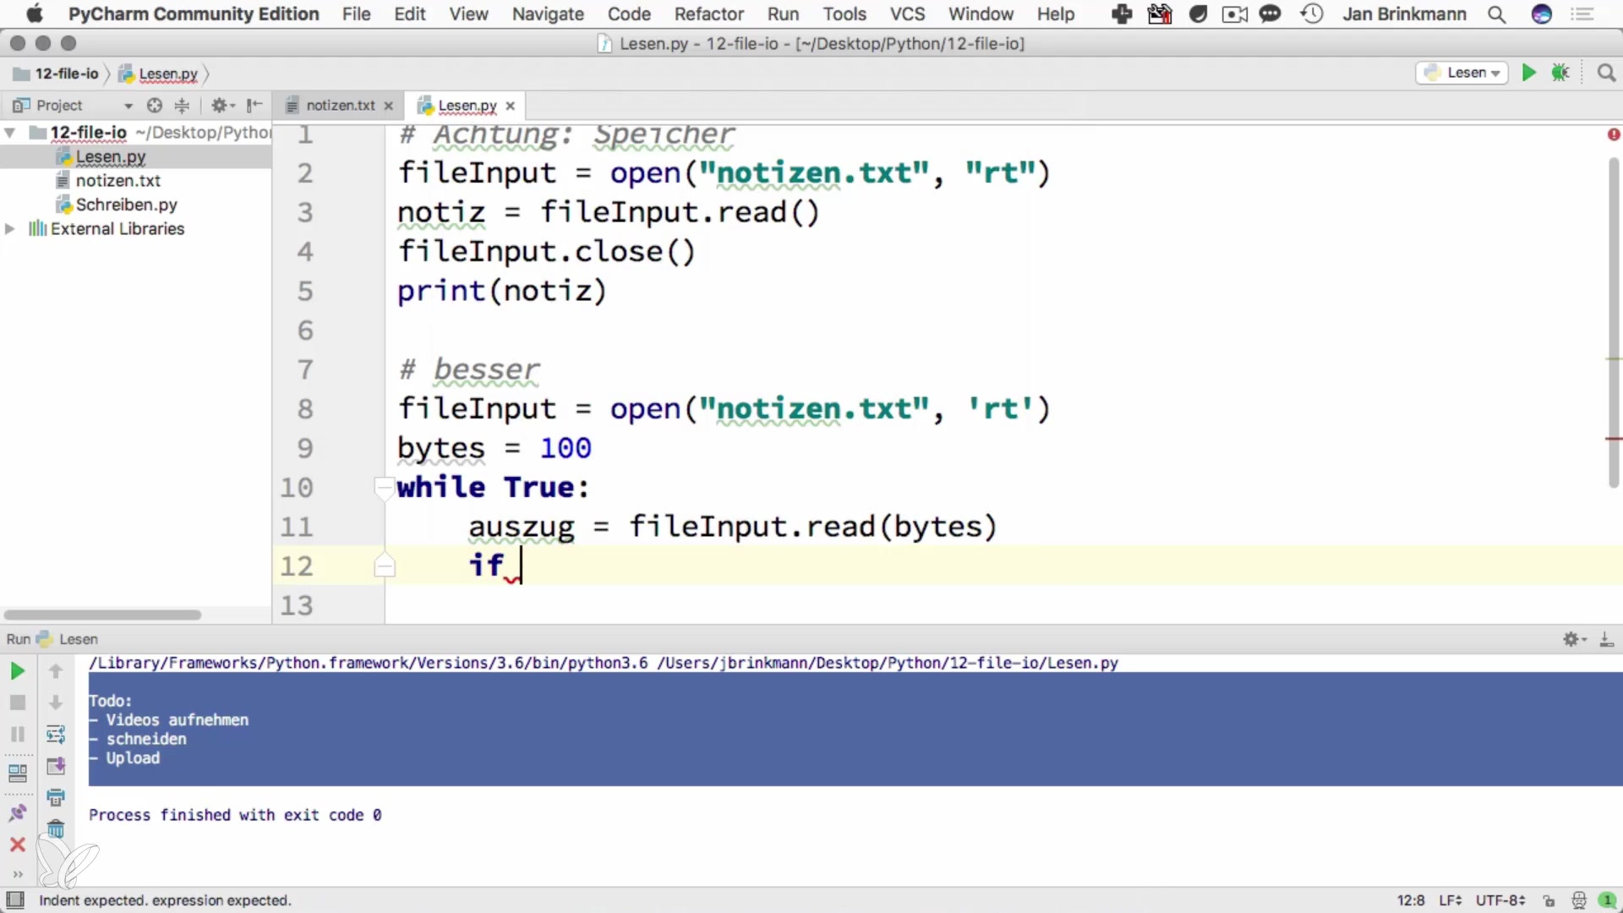Screen dimensions: 1623x913
Task: Toggle tool window bars in status corner
Action: click(15, 899)
